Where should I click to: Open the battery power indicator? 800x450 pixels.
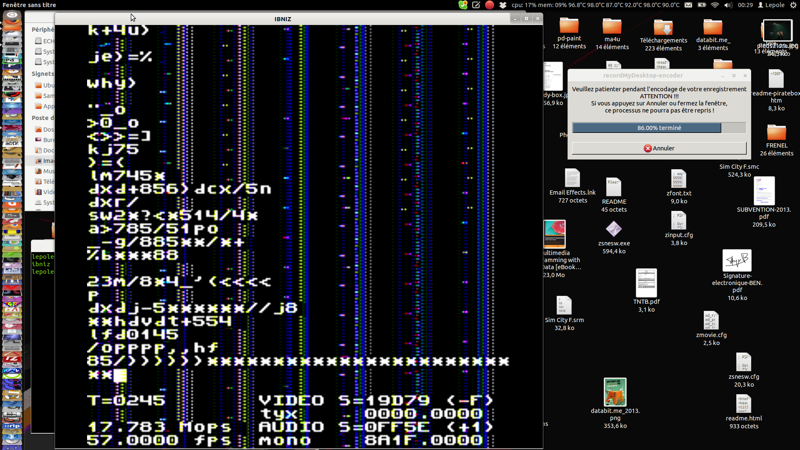[x=702, y=5]
